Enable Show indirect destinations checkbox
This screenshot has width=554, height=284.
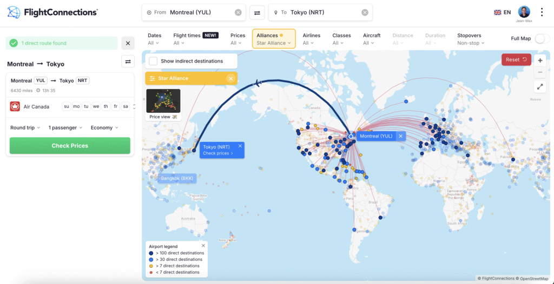pos(153,61)
